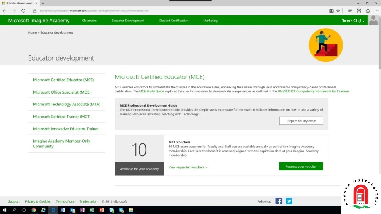Open Imagine Academy Member-Only Community

pos(62,143)
